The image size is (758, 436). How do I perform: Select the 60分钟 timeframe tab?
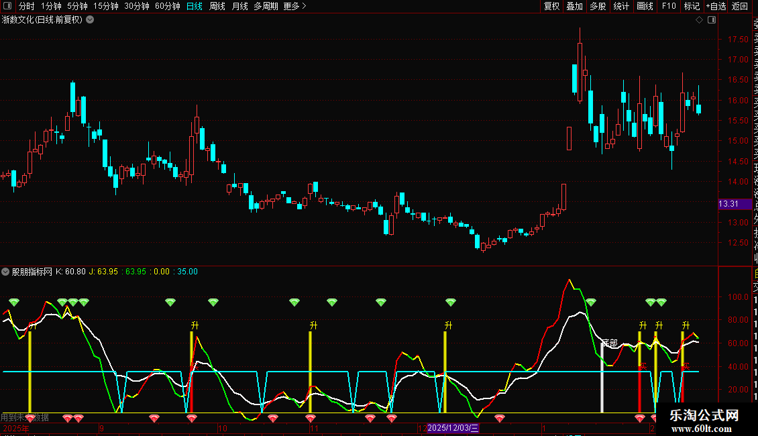click(167, 6)
